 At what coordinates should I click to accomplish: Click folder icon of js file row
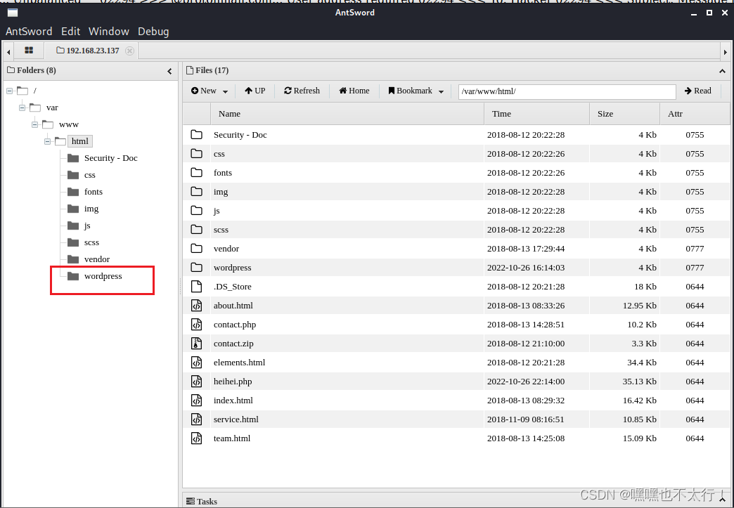click(197, 211)
